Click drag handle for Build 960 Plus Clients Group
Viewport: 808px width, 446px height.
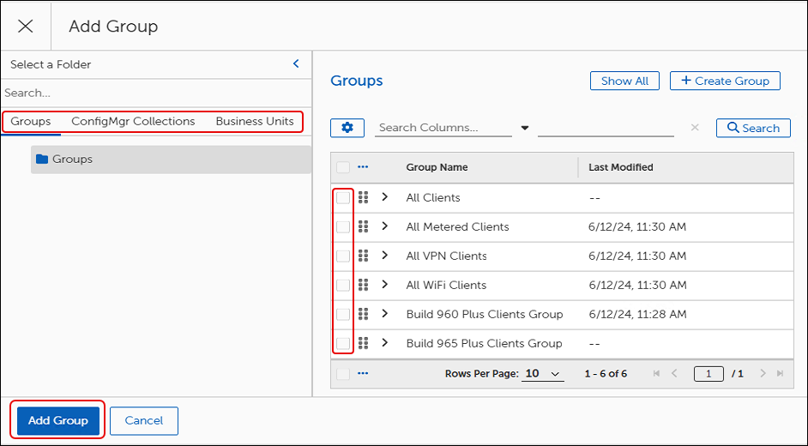(x=364, y=314)
